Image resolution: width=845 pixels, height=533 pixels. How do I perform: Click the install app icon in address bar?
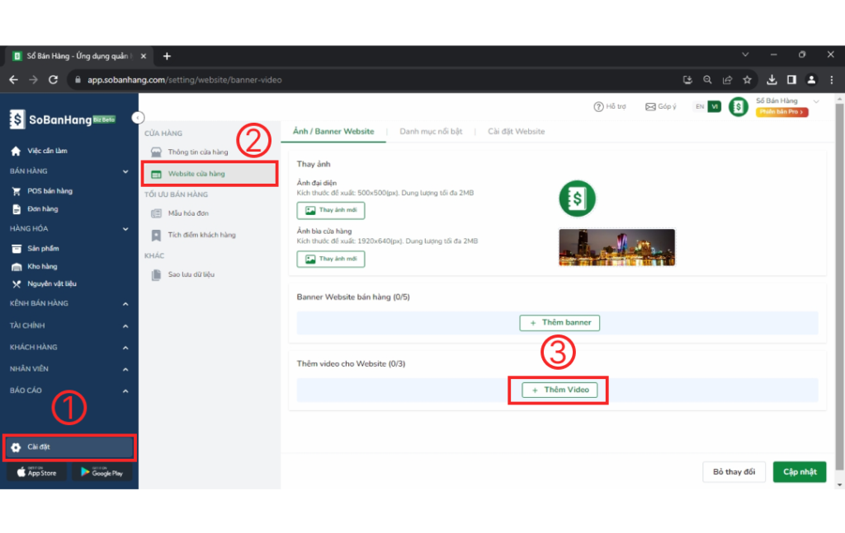pyautogui.click(x=687, y=80)
